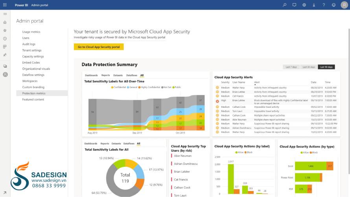
Task: Switch donut chart to Datasets tab
Action: pyautogui.click(x=116, y=144)
